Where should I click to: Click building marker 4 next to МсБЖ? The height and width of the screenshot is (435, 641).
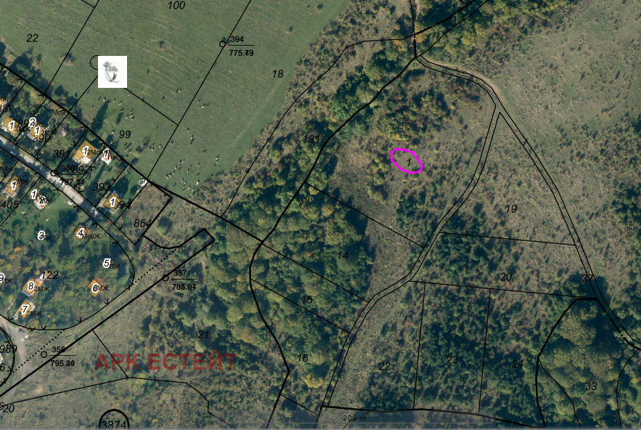point(81,233)
